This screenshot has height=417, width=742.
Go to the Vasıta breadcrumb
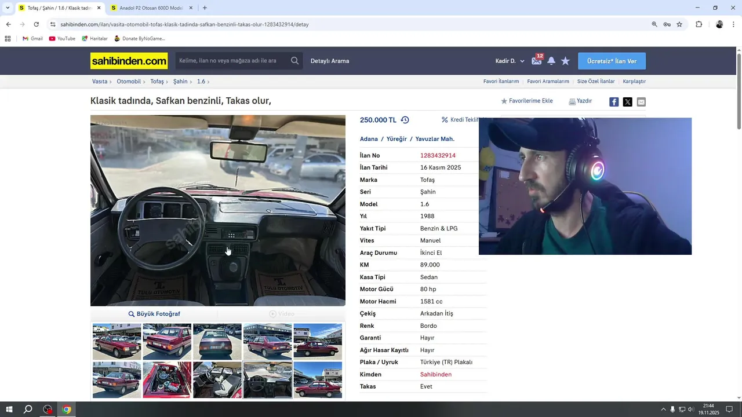point(100,82)
